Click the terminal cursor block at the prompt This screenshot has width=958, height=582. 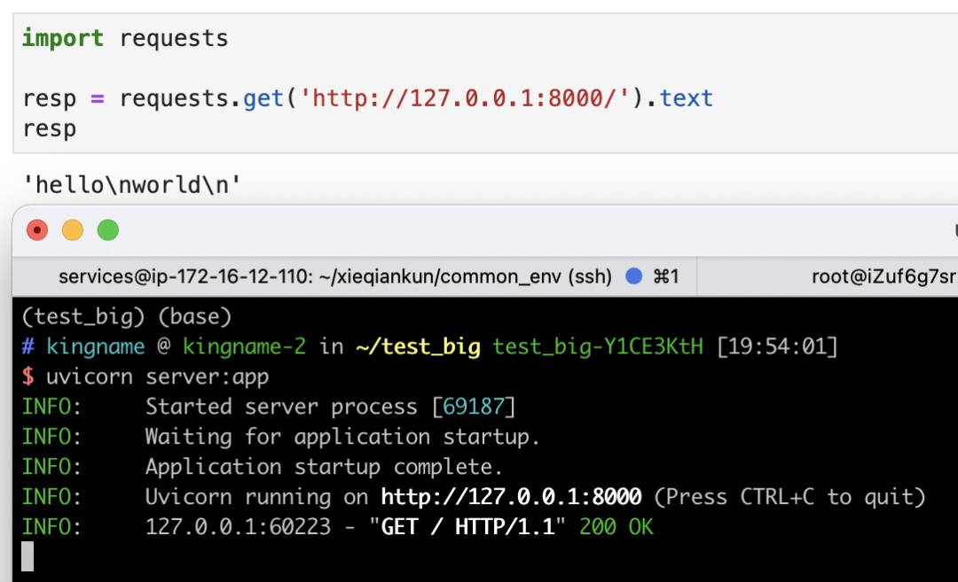[27, 556]
